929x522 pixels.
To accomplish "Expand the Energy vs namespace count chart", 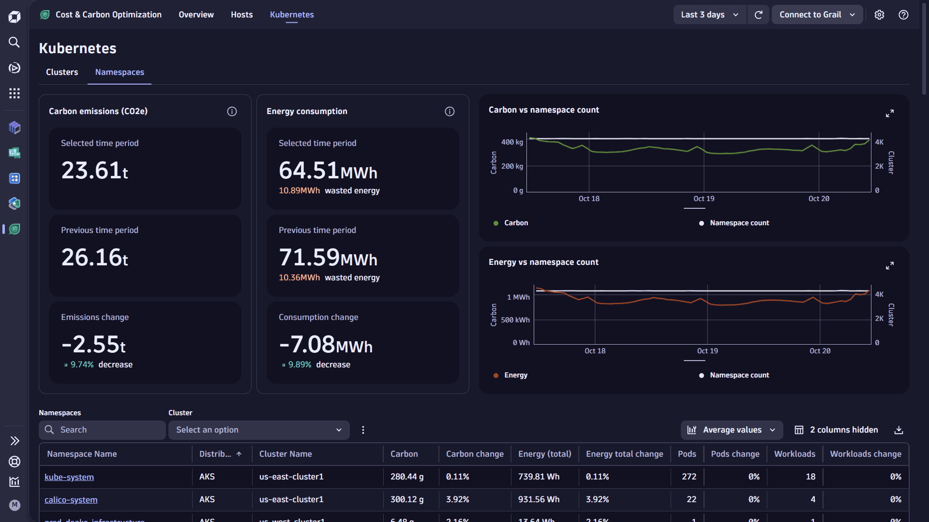I will (889, 266).
